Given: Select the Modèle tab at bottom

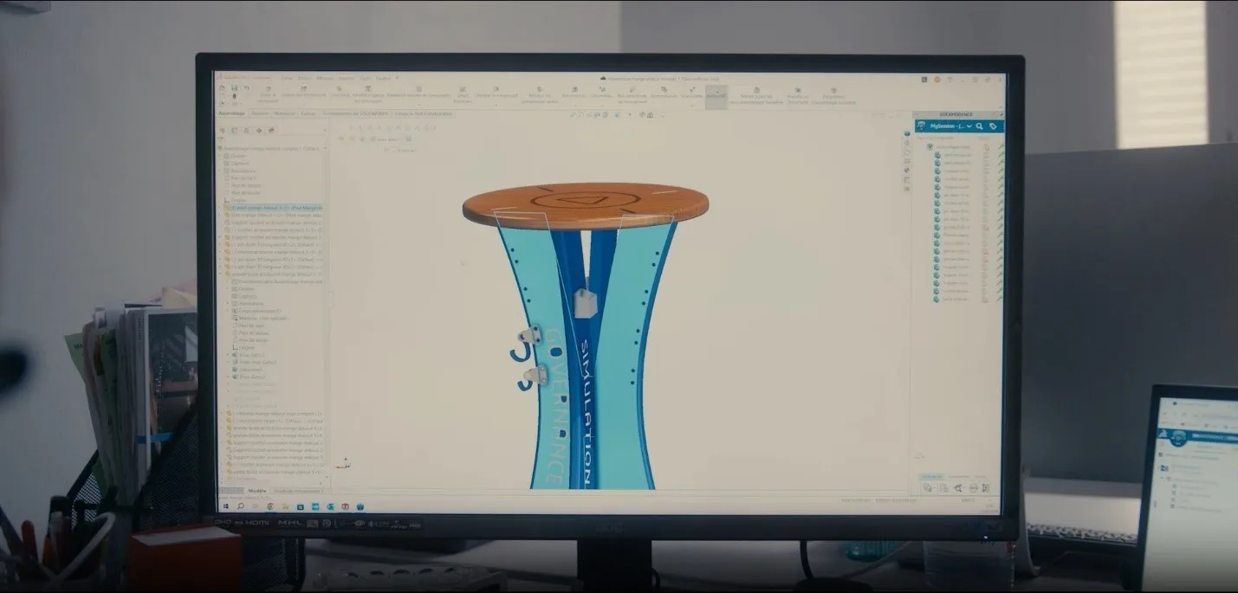Looking at the screenshot, I should point(257,492).
